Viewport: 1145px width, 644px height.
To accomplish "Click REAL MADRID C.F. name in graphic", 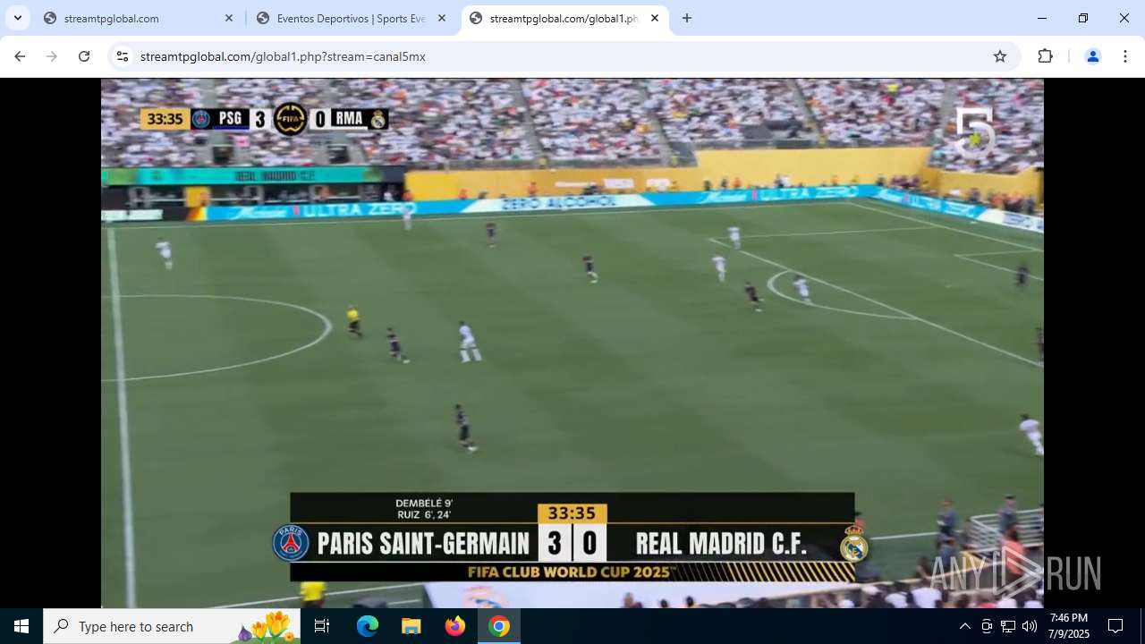I will (x=721, y=544).
